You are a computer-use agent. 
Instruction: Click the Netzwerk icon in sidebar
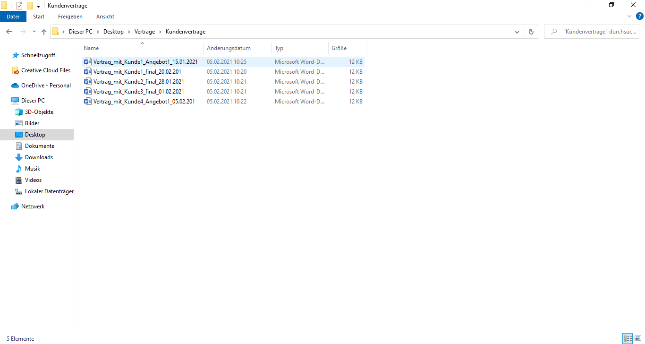tap(16, 206)
